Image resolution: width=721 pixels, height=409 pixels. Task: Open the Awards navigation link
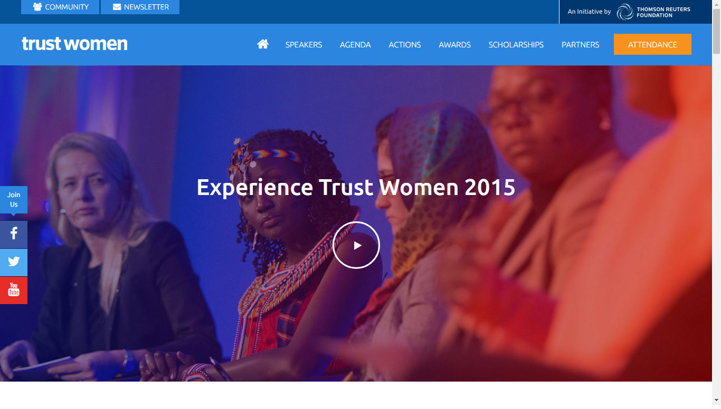pyautogui.click(x=454, y=45)
